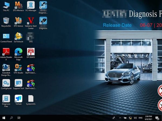The image size is (162, 121).
Task: Click the battery status tray icon
Action: coord(125,118)
